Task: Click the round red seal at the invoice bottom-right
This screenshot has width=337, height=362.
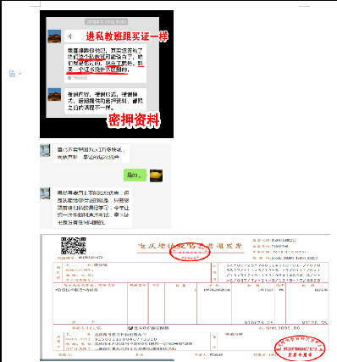Action: click(300, 348)
